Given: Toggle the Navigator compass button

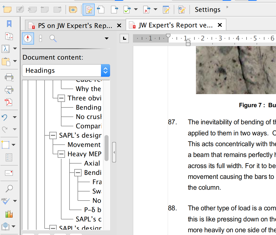Looking at the screenshot, I should click(x=28, y=38).
